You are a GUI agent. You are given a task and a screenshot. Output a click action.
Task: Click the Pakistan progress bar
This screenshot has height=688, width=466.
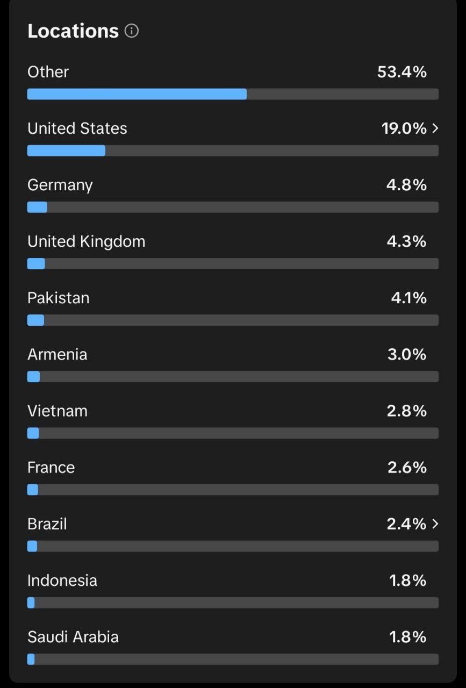233,320
